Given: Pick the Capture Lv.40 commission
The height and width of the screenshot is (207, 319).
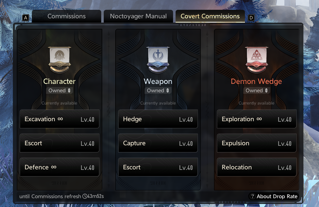Looking at the screenshot, I should tap(158, 143).
